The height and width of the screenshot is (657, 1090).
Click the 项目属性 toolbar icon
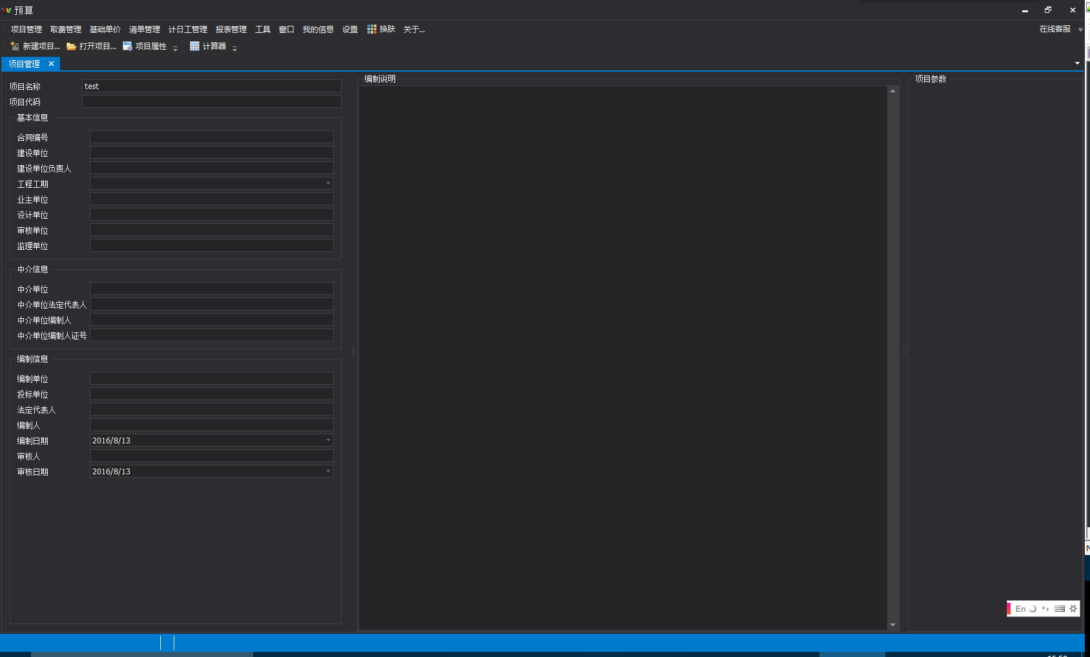click(127, 46)
